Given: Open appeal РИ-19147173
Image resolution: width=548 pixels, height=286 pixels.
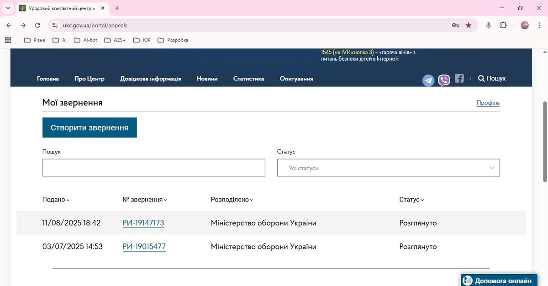Looking at the screenshot, I should (143, 223).
